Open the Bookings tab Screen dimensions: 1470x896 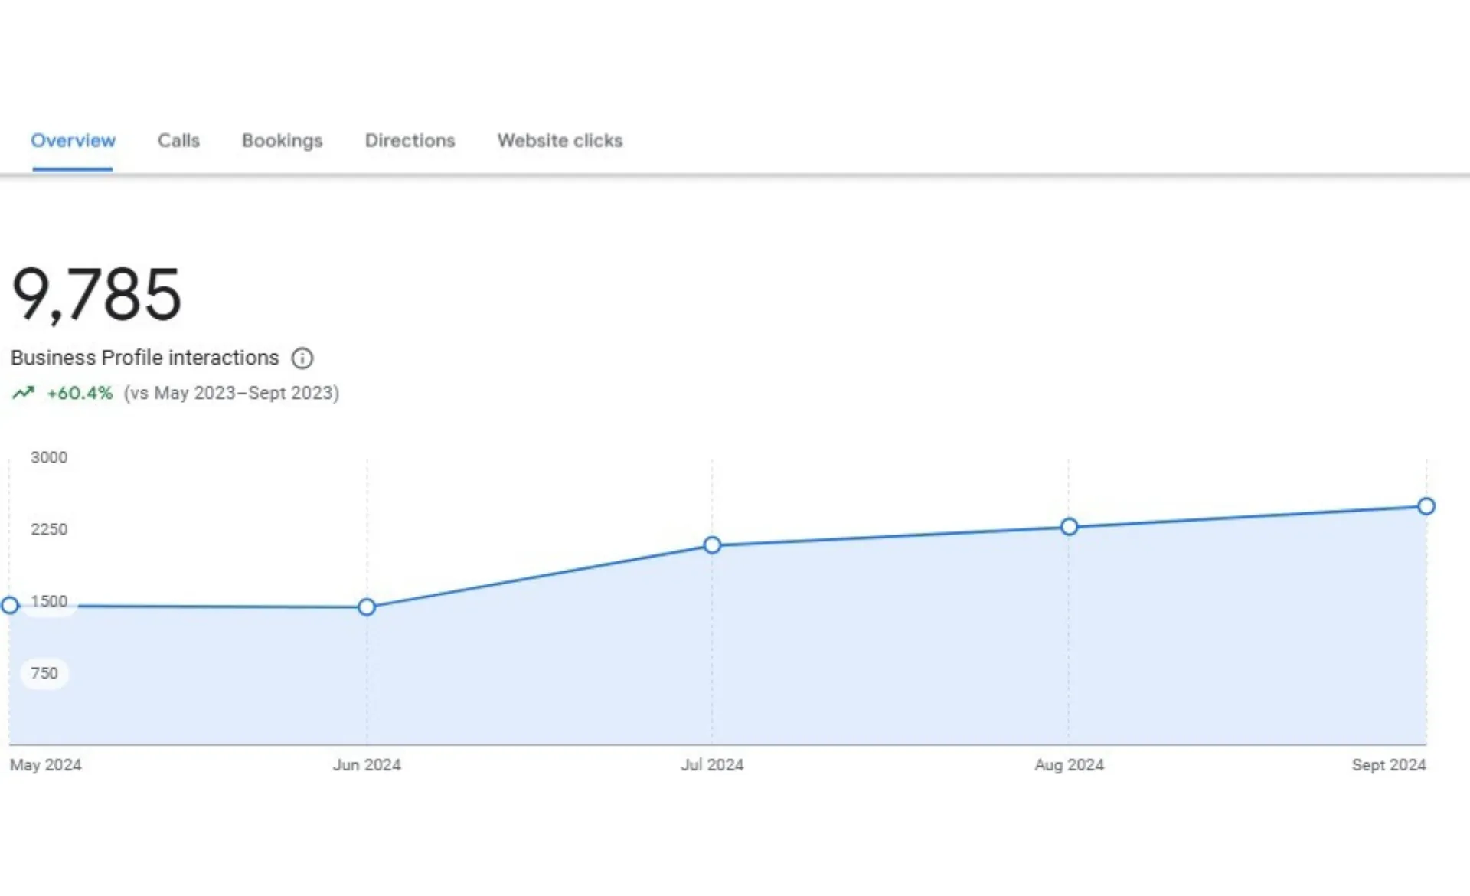click(x=282, y=140)
